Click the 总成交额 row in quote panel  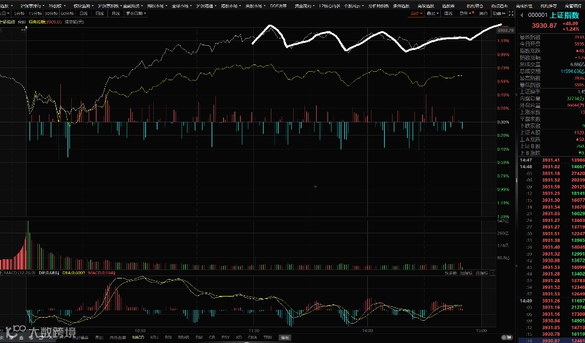(551, 71)
